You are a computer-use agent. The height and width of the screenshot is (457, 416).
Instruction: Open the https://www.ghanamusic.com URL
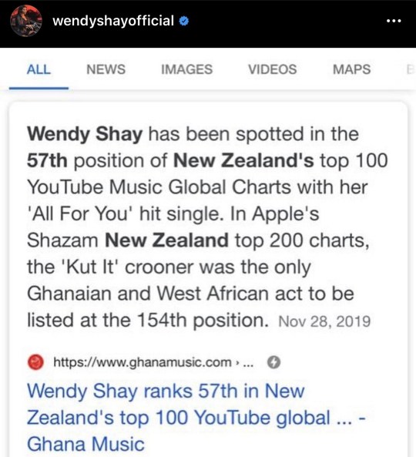point(143,362)
